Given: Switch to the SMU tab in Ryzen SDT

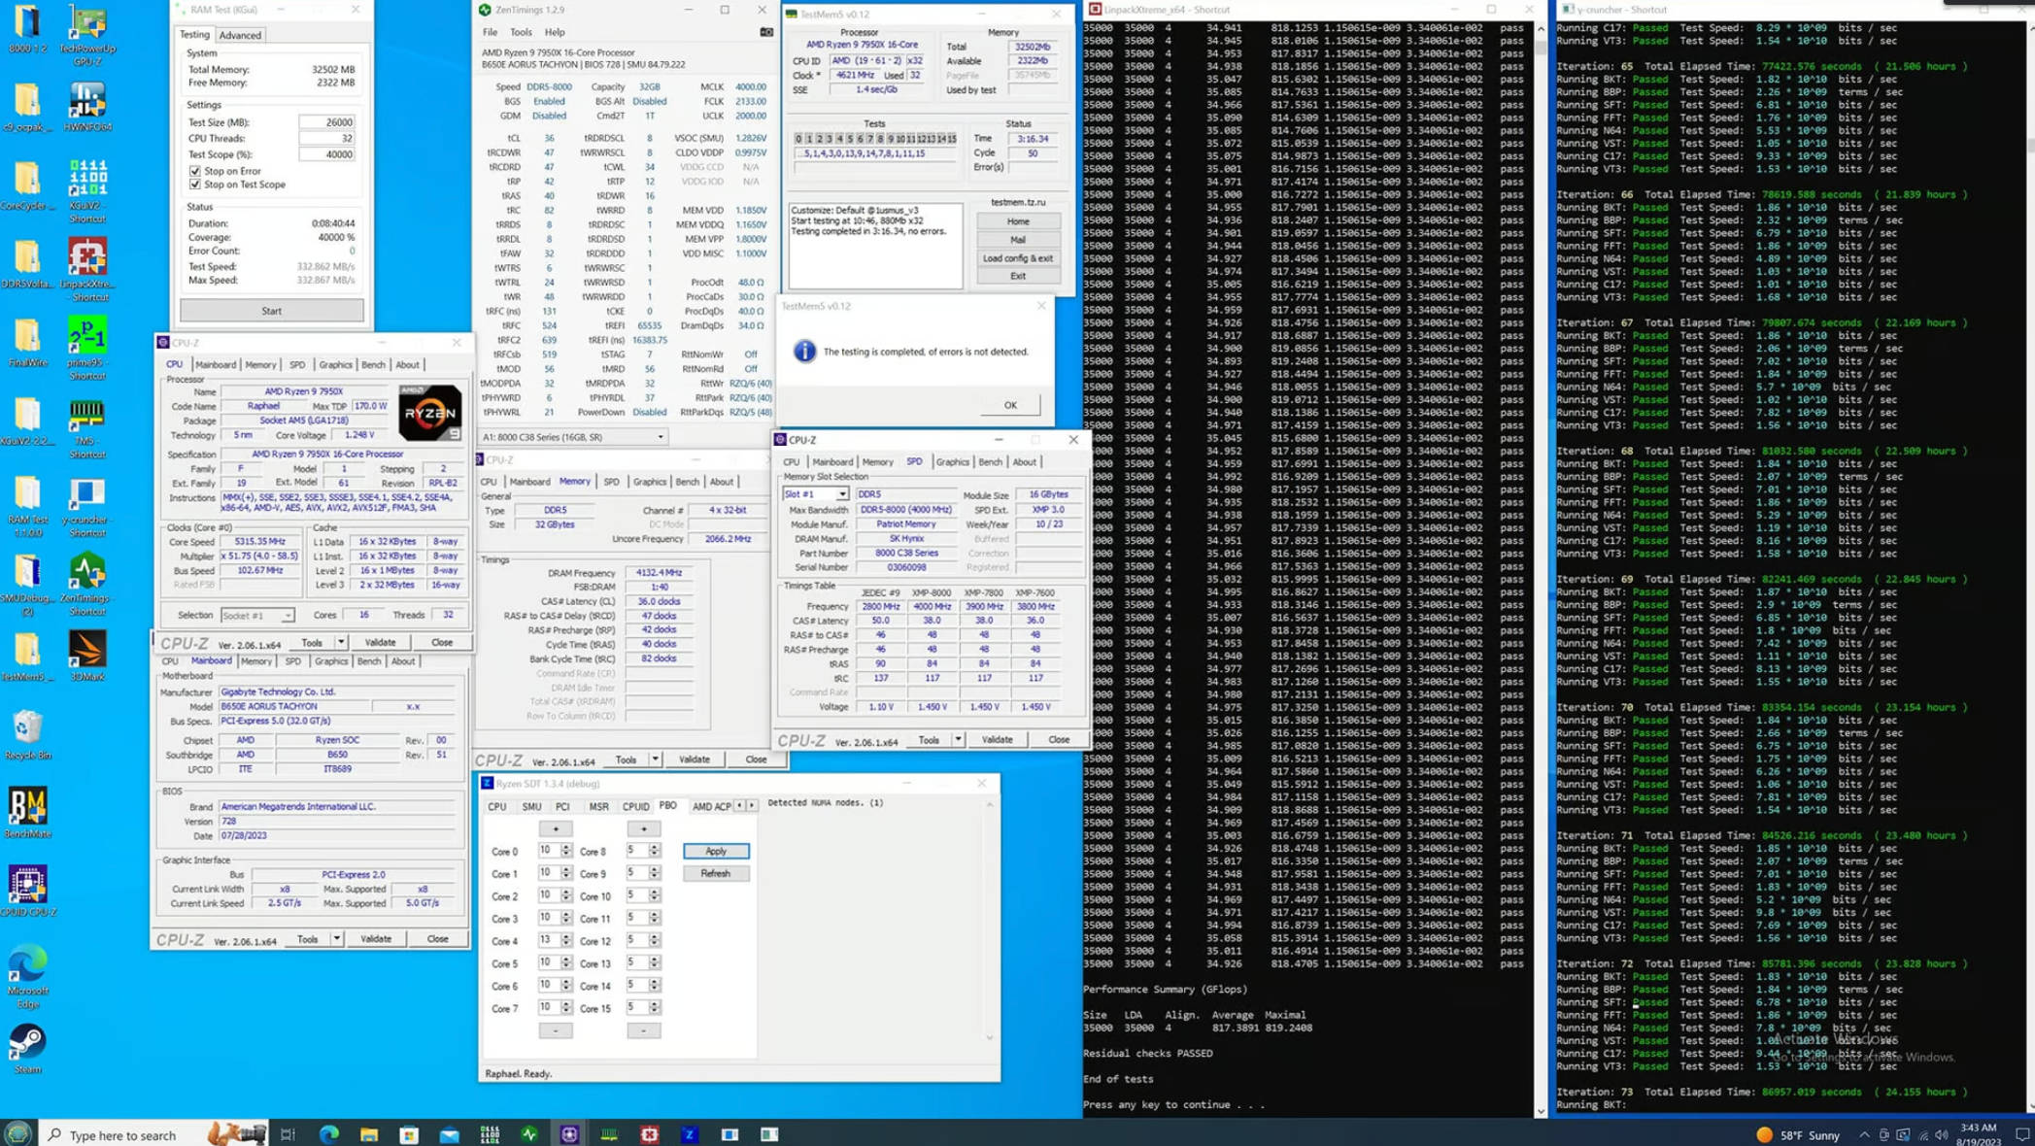Looking at the screenshot, I should [x=531, y=806].
